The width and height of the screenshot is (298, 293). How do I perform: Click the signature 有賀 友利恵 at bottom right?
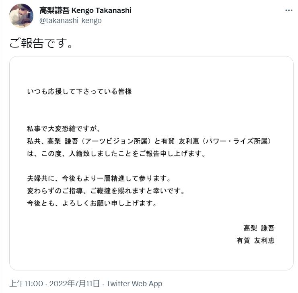[x=256, y=241]
